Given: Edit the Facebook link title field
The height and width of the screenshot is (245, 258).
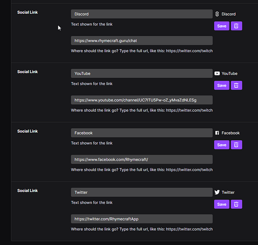Looking at the screenshot, I should [141, 133].
